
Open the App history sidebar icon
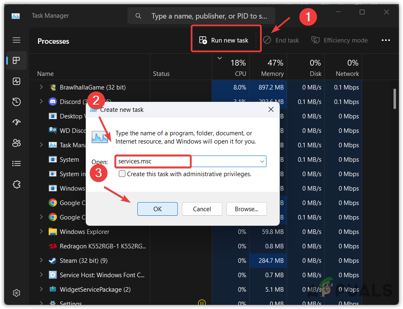tap(16, 102)
